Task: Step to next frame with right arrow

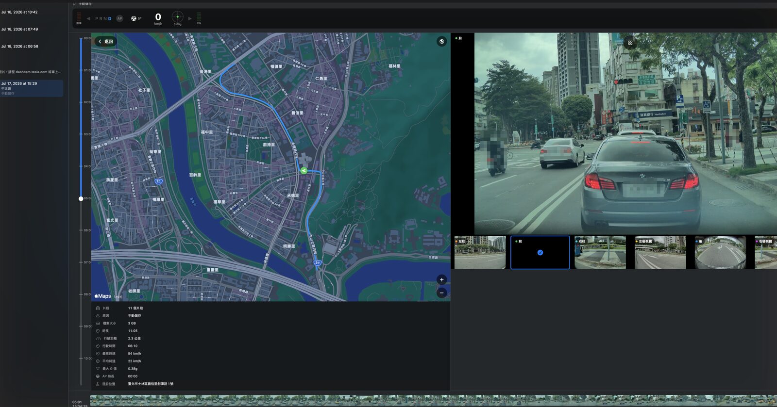Action: [x=190, y=18]
